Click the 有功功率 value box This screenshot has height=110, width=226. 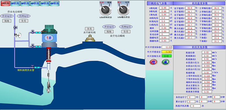coord(164,34)
